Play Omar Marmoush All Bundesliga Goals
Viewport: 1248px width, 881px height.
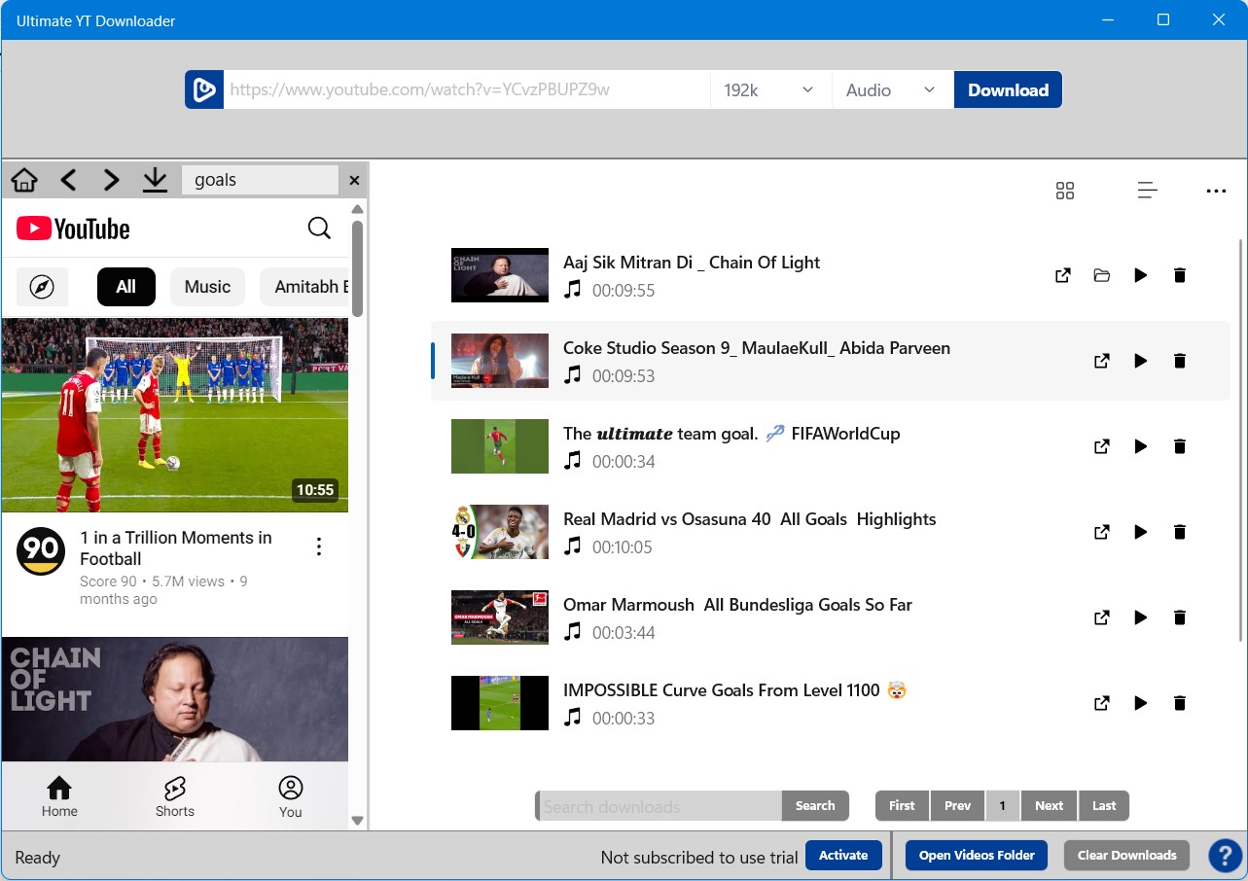[x=1141, y=617]
